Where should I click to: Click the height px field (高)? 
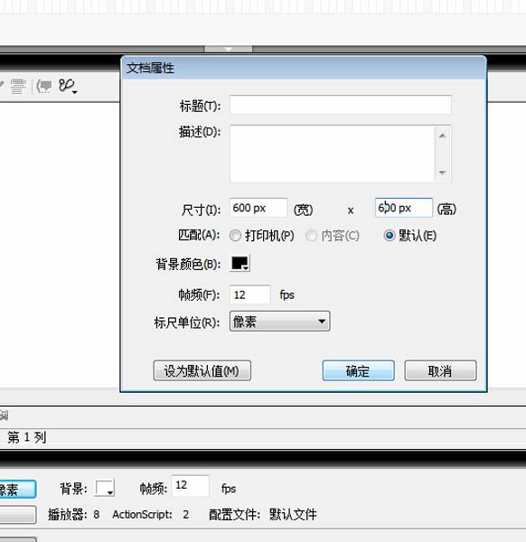pyautogui.click(x=404, y=208)
